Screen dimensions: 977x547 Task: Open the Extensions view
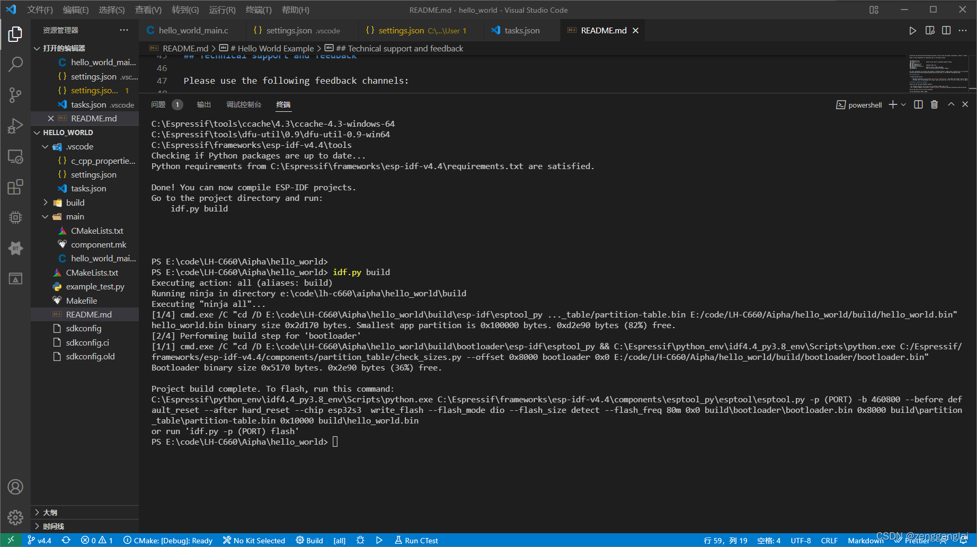15,187
